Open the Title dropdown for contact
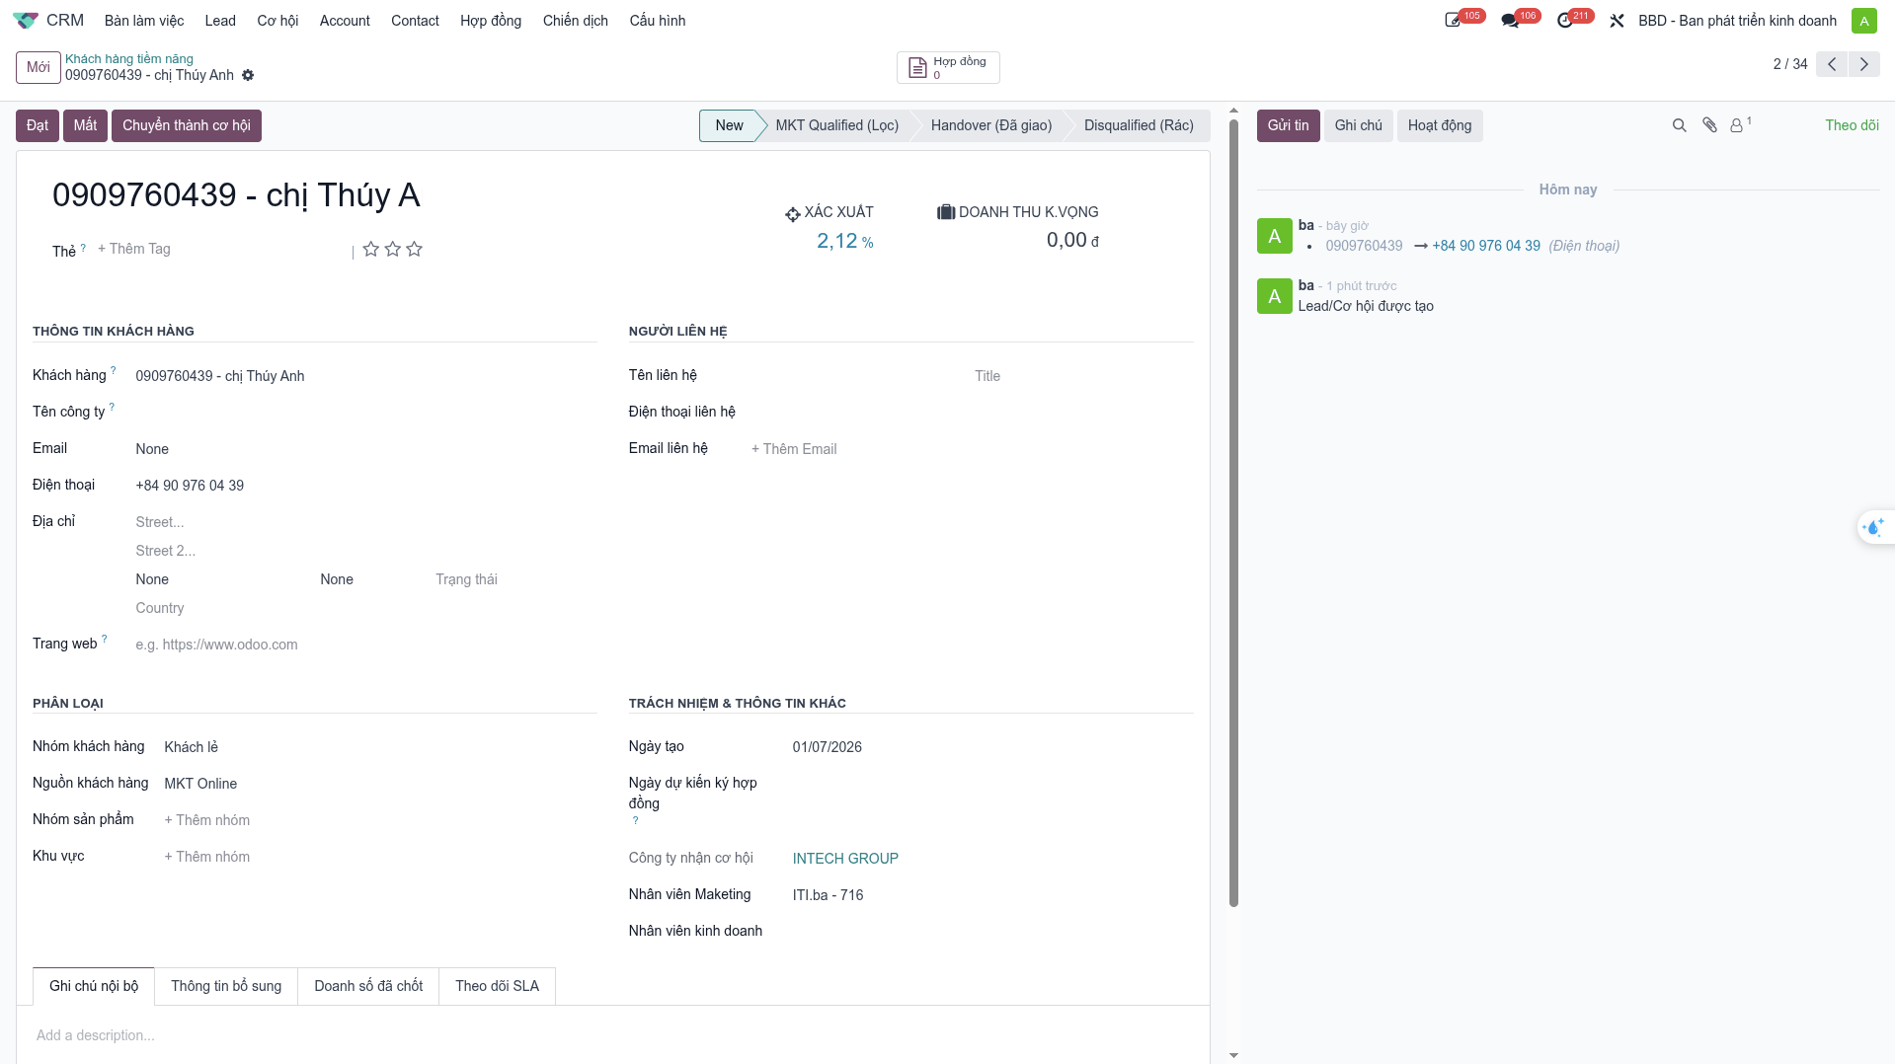Viewport: 1895px width, 1064px height. tap(1082, 376)
